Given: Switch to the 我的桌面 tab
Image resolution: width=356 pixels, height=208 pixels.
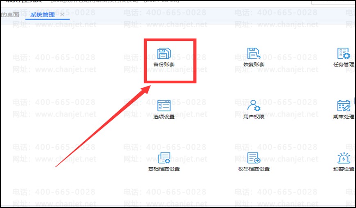Looking at the screenshot, I should point(9,15).
